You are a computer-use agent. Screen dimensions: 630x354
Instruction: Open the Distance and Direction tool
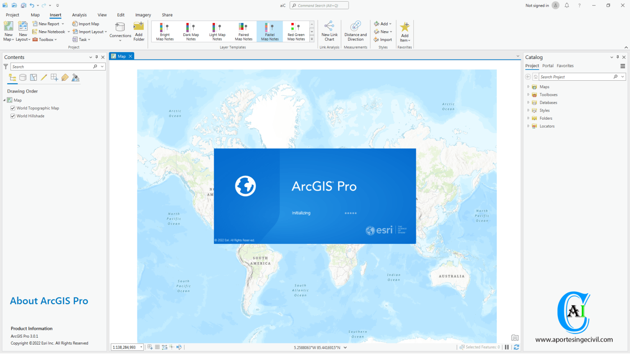pyautogui.click(x=355, y=31)
